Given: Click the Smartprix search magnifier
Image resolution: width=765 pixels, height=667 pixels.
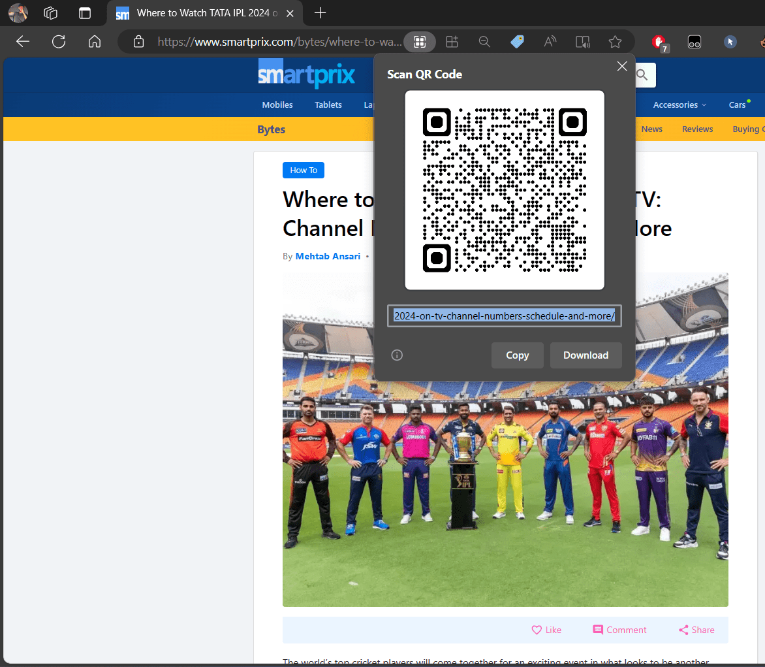Looking at the screenshot, I should [x=642, y=74].
